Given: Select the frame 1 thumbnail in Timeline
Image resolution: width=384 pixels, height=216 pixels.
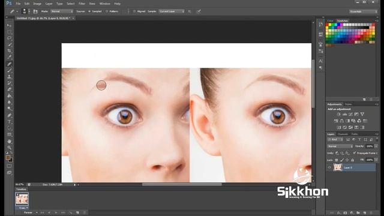Looking at the screenshot, I should click(22, 199).
